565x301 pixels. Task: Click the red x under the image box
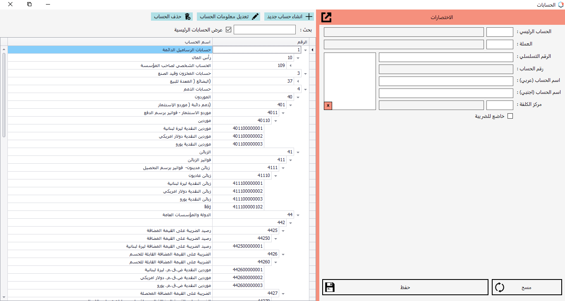tap(328, 105)
